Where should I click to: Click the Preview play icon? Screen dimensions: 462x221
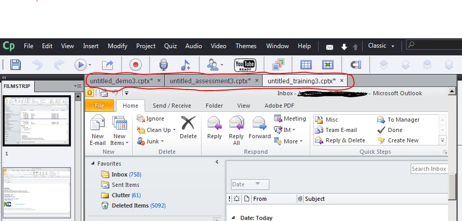pos(80,65)
